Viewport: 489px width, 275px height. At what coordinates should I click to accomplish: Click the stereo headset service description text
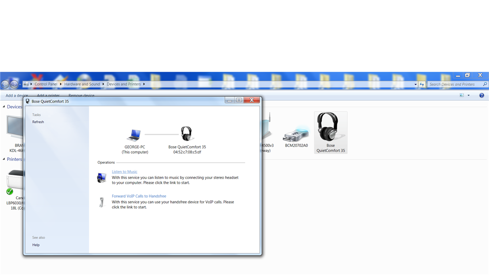pyautogui.click(x=175, y=180)
